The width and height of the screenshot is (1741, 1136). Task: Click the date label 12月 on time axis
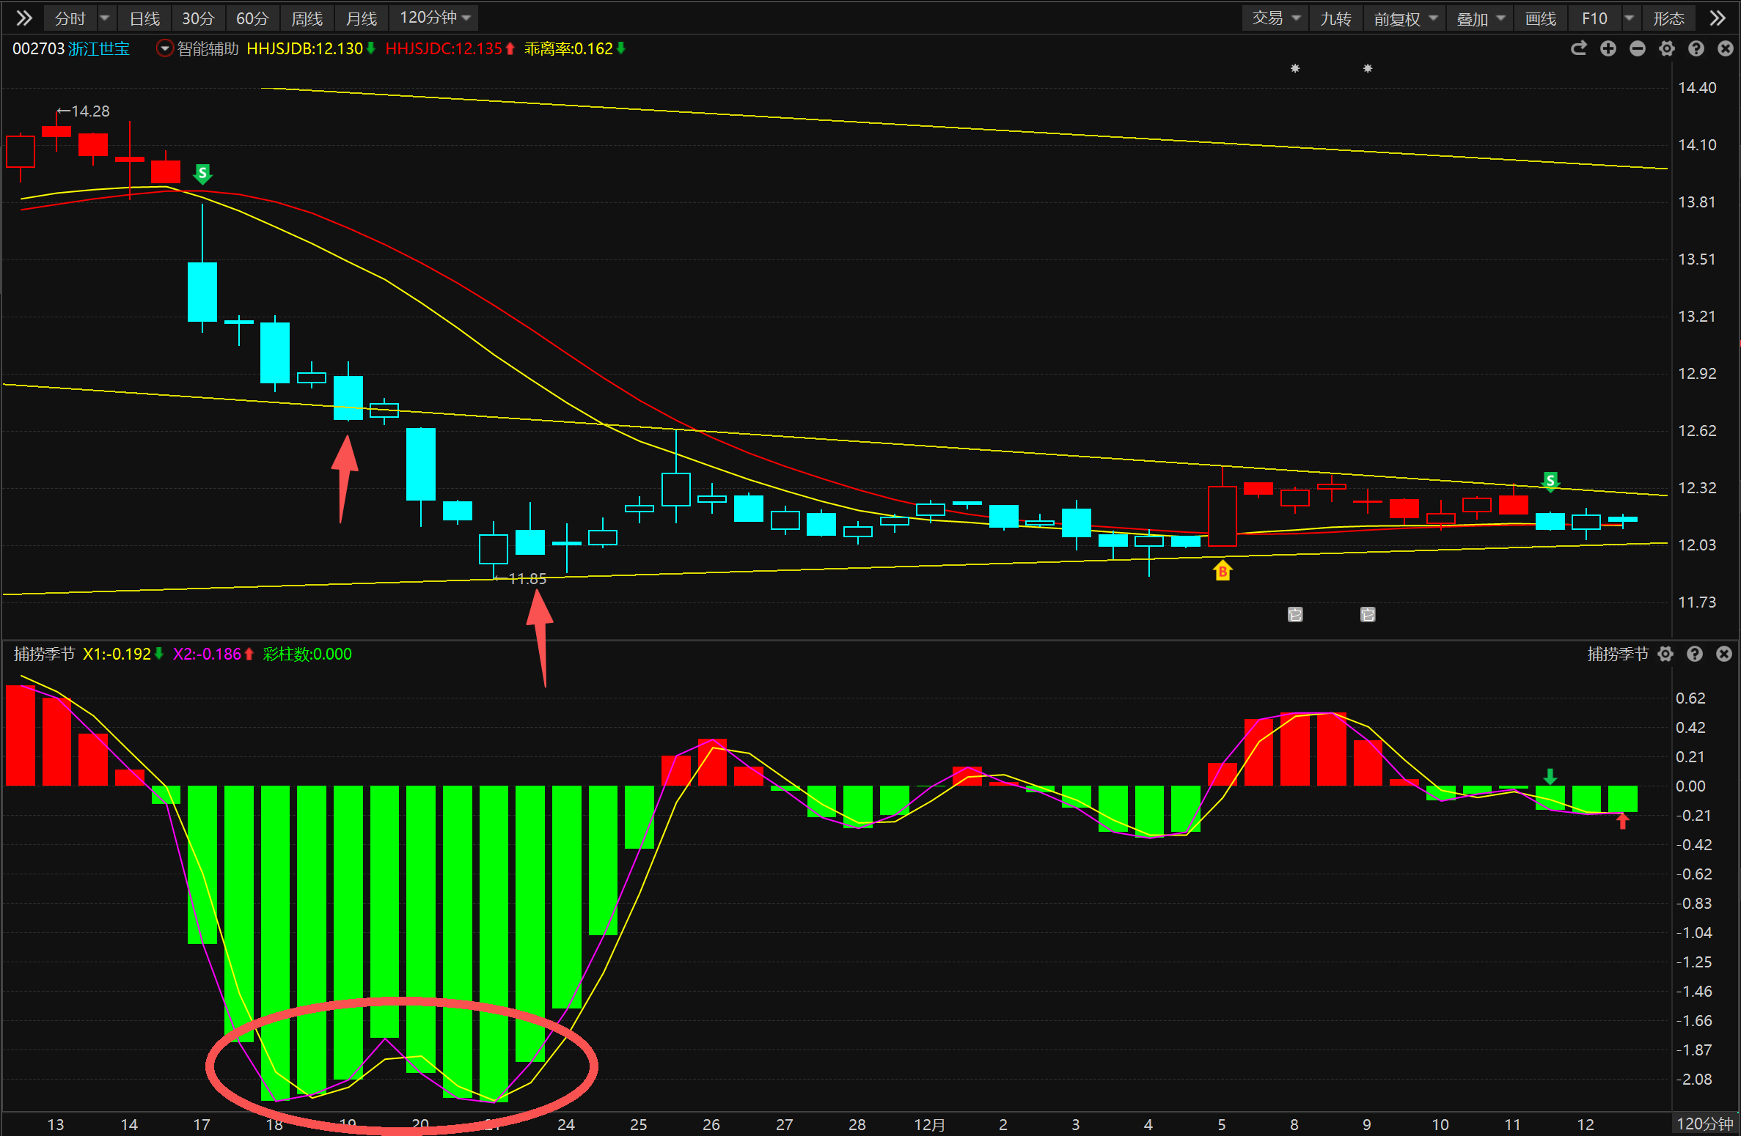(x=929, y=1124)
